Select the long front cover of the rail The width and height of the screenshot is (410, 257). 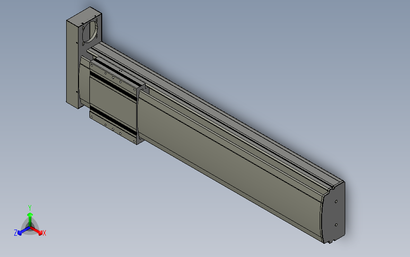[x=230, y=167]
